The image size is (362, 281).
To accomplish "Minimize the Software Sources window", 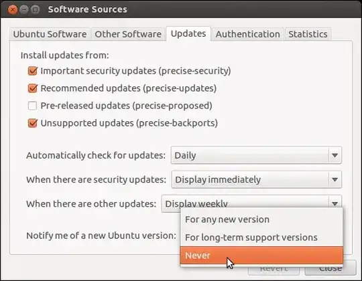I will click(23, 9).
